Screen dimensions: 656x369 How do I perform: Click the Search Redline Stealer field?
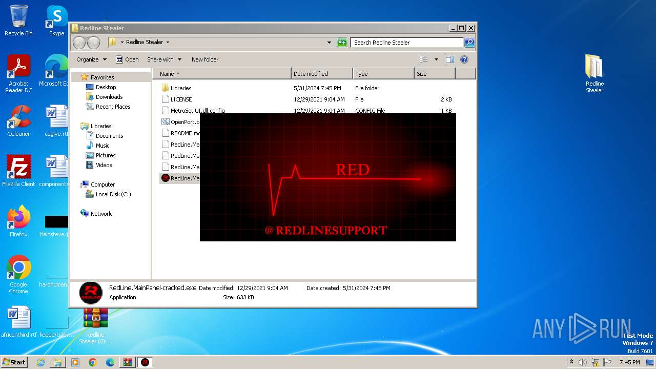[x=407, y=43]
